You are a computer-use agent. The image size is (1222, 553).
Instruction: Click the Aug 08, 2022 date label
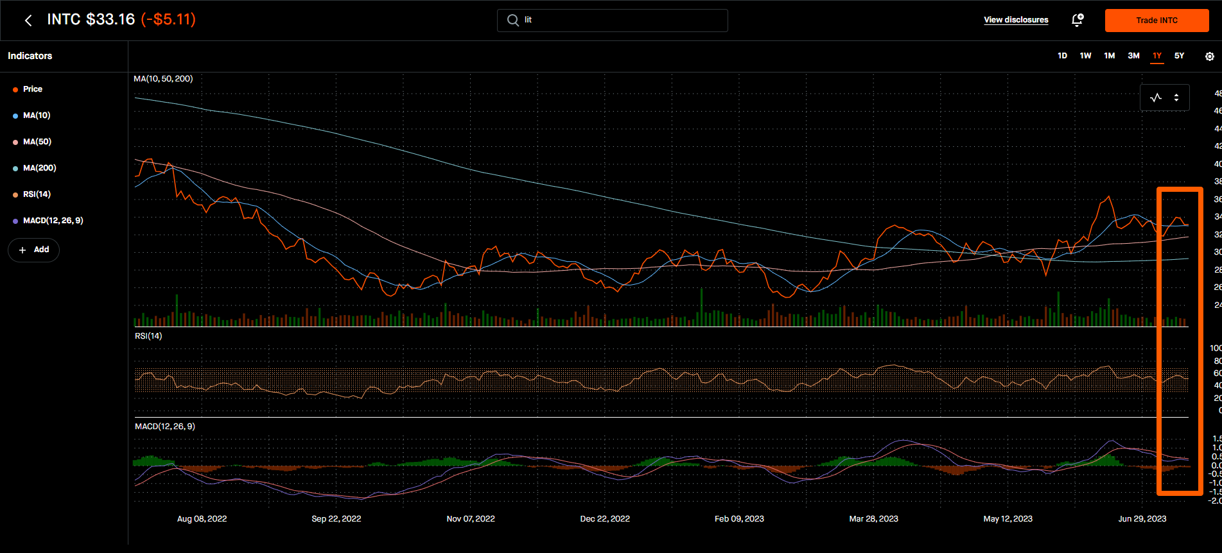click(x=202, y=519)
